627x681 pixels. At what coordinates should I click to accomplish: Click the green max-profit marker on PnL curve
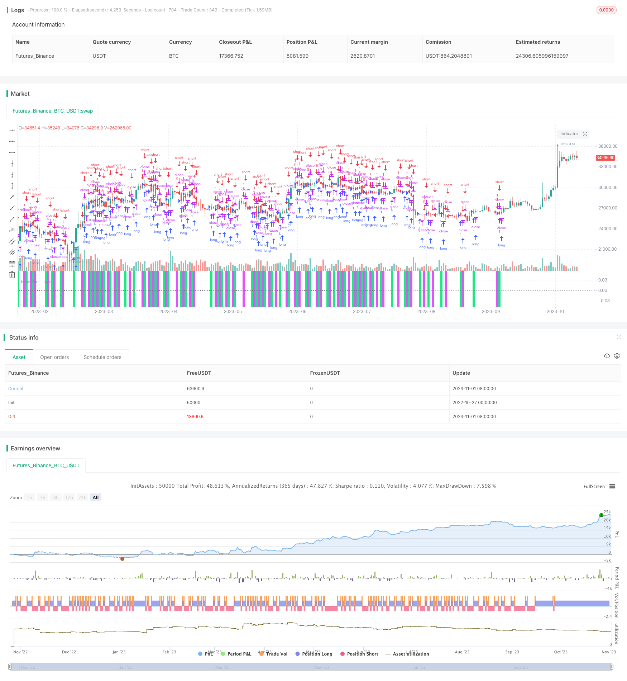(601, 515)
